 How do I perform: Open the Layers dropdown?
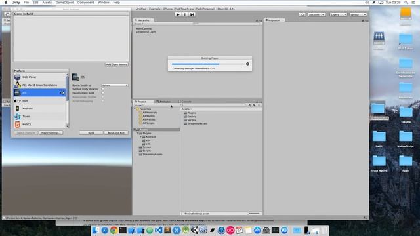click(x=339, y=14)
